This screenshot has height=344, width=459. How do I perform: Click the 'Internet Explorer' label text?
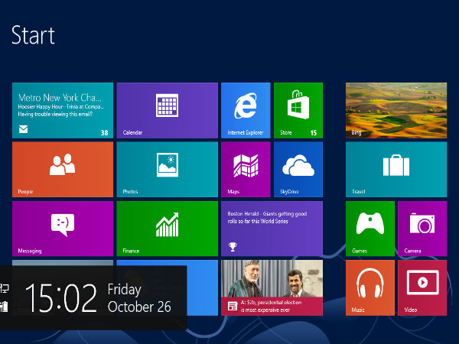click(246, 132)
